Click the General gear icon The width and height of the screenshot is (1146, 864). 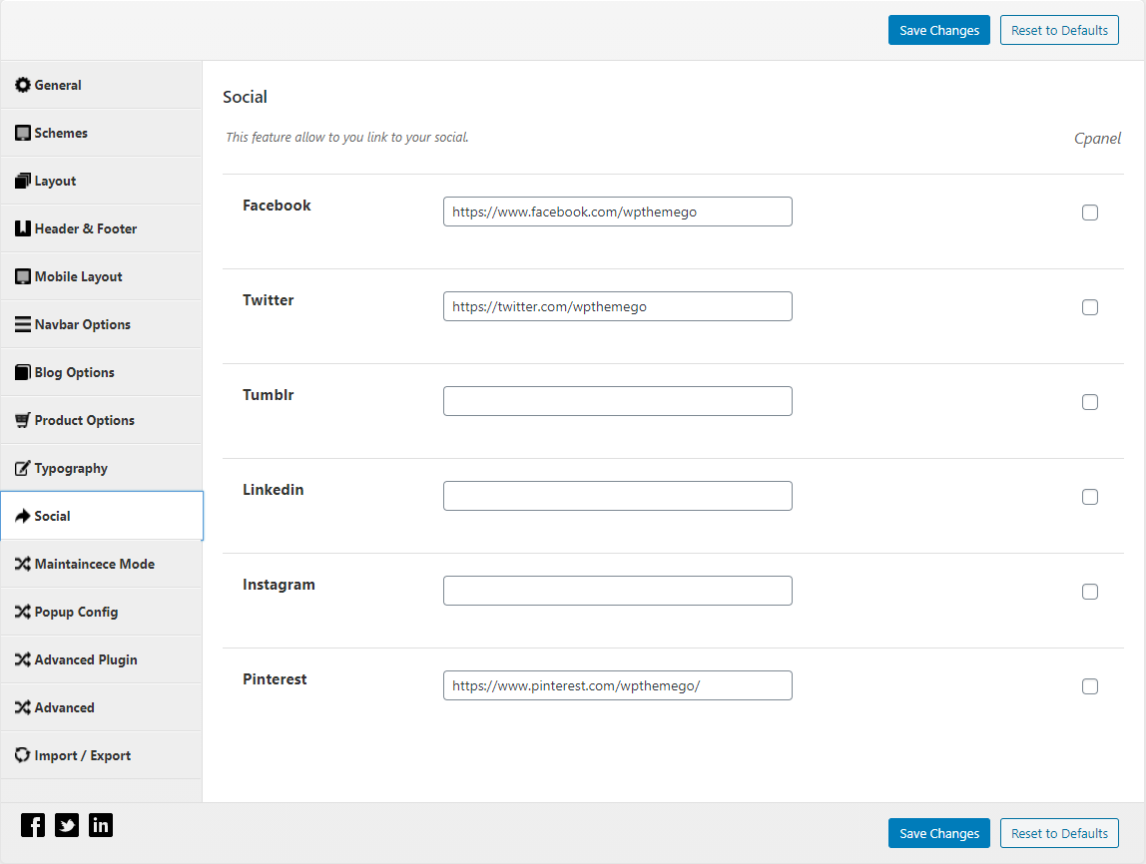pos(23,85)
